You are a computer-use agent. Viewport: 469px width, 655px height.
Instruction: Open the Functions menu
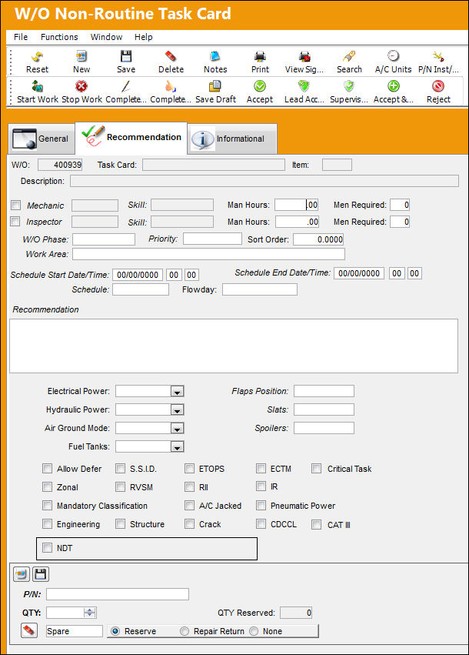[59, 37]
